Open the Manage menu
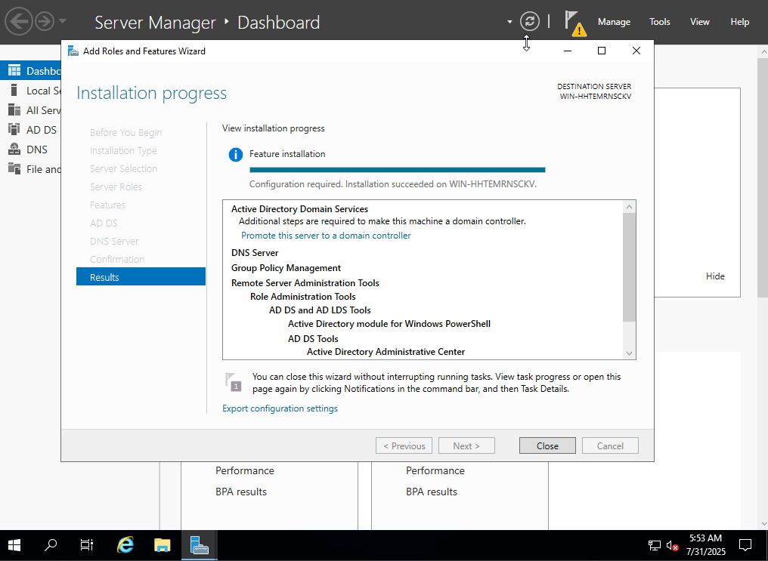768x561 pixels. pos(614,22)
